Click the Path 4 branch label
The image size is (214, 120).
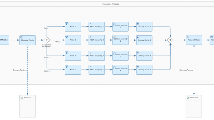pyautogui.click(x=47, y=71)
